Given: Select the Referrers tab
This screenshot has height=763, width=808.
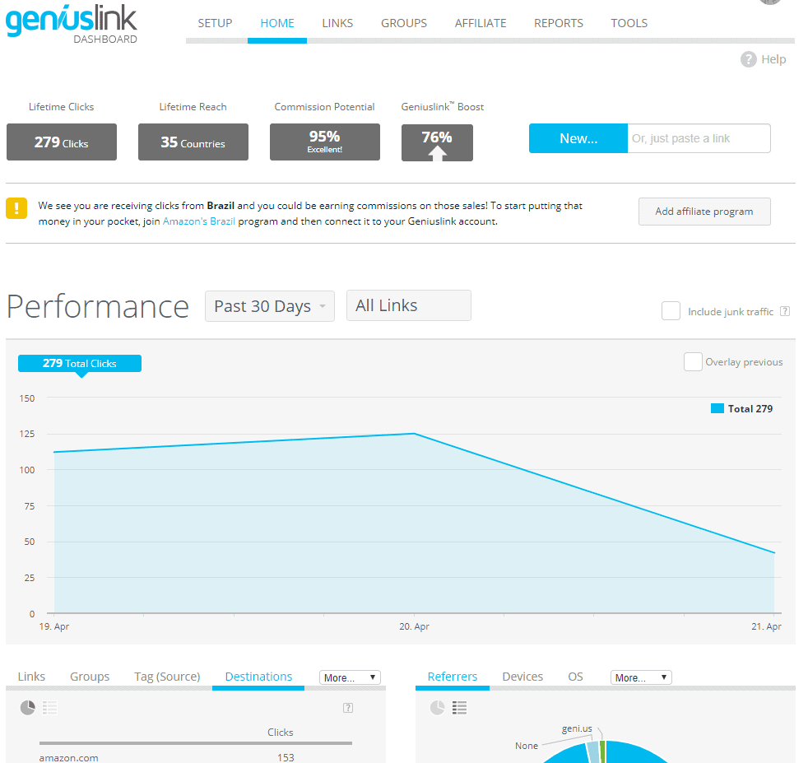Looking at the screenshot, I should tap(453, 677).
